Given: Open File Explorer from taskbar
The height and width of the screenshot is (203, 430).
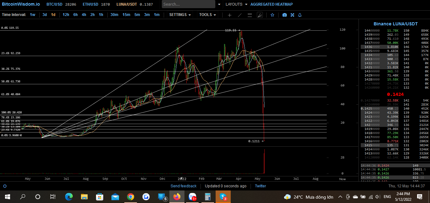Looking at the screenshot, I should (84, 197).
